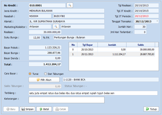162x115 pixels.
Task: Choose Dari Tabungan payment option
Action: pyautogui.click(x=46, y=74)
